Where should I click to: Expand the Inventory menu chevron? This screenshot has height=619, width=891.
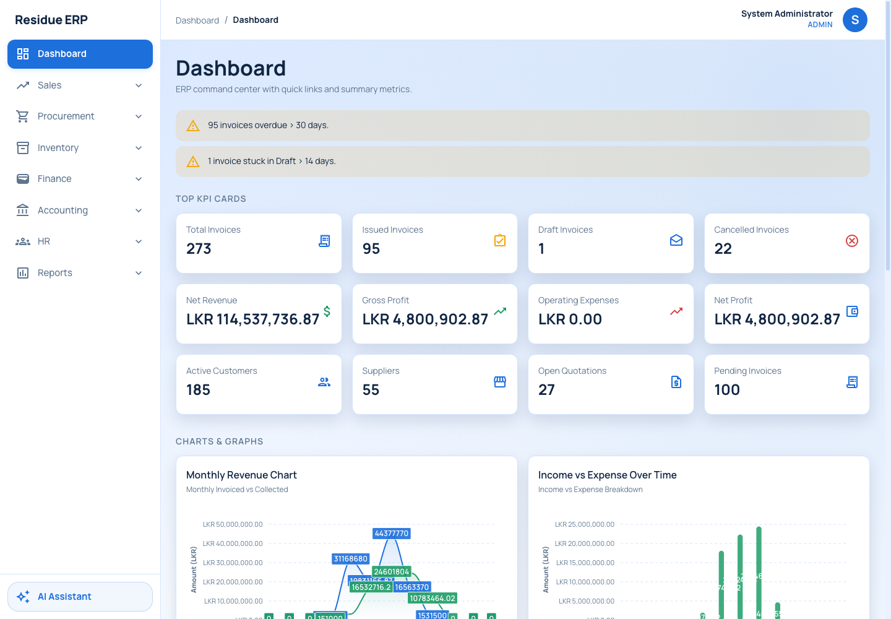point(139,148)
